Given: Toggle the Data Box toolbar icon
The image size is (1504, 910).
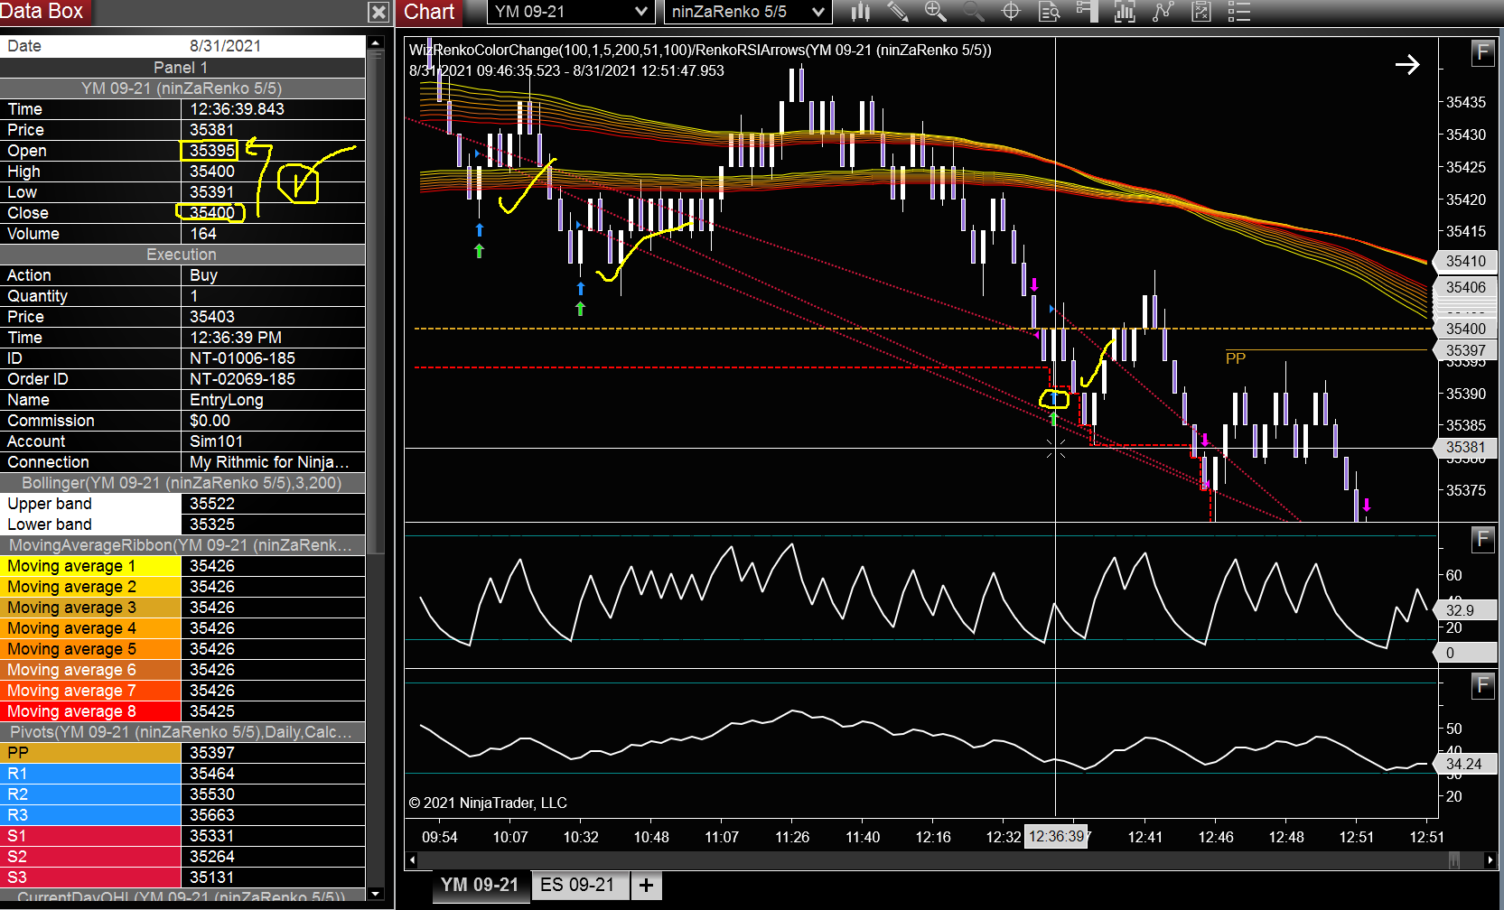Looking at the screenshot, I should coord(1050,12).
